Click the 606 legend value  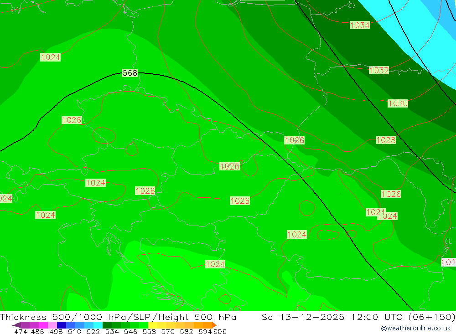220,332
